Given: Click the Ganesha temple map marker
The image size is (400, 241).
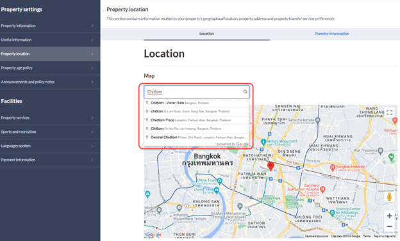Looking at the screenshot, I should 317,120.
